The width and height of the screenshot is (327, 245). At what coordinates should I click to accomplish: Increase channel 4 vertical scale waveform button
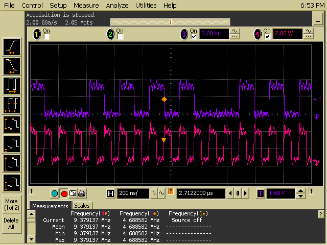[309, 31]
